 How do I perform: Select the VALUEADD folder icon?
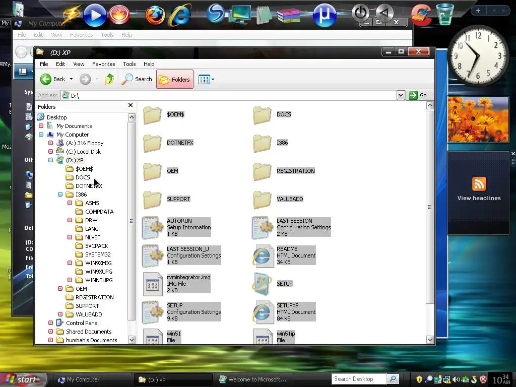(x=262, y=200)
